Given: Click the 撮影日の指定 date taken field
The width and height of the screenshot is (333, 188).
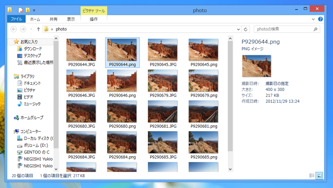Looking at the screenshot, I should pos(277,84).
